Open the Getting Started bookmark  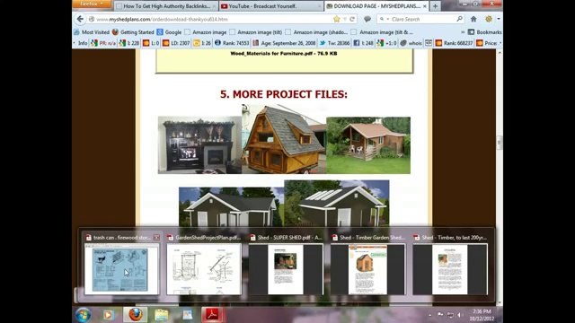pyautogui.click(x=133, y=32)
